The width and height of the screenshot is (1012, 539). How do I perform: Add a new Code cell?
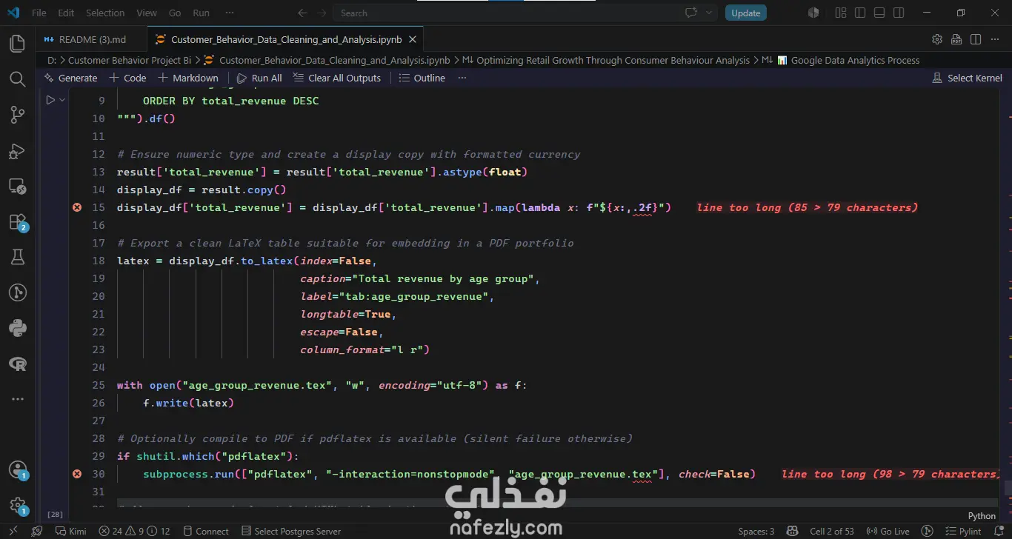pyautogui.click(x=127, y=78)
